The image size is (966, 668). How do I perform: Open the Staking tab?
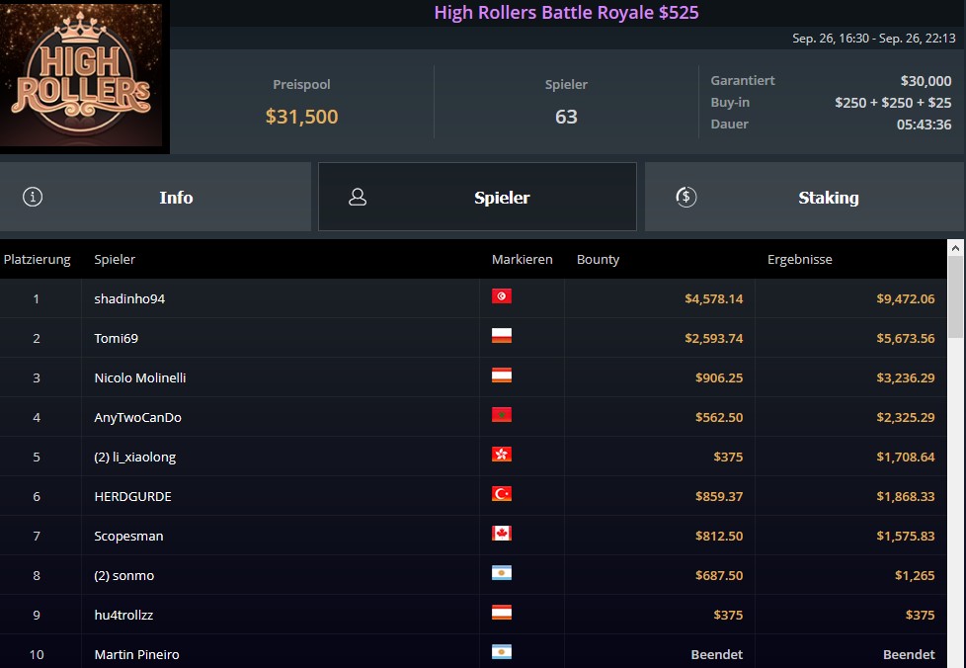[x=805, y=198]
